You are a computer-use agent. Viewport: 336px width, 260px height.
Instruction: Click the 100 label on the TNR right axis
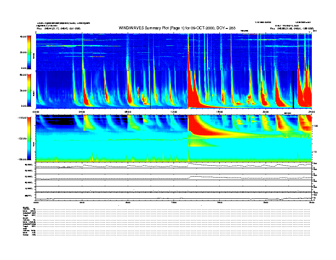tap(316, 126)
